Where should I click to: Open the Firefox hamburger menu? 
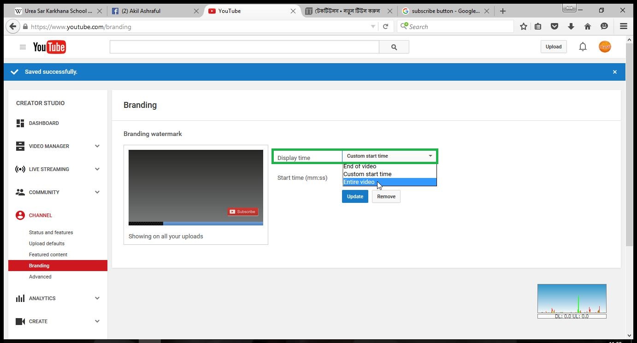624,27
